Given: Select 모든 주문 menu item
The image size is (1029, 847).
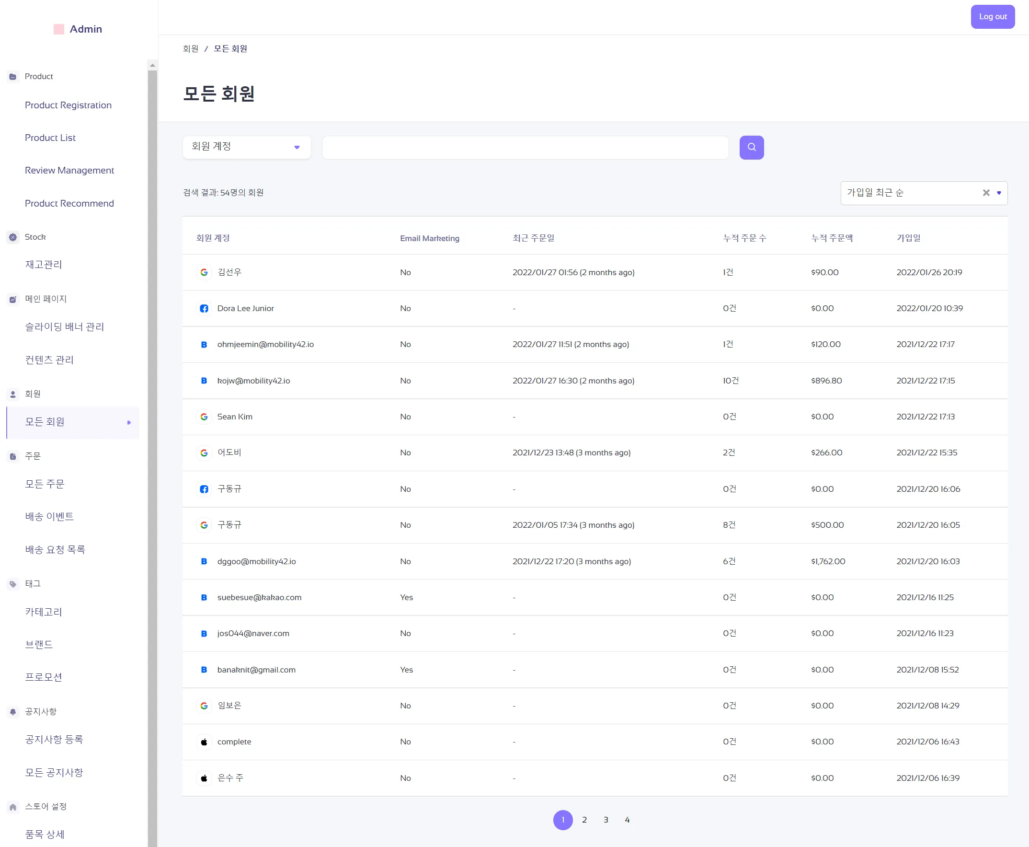Looking at the screenshot, I should point(45,484).
